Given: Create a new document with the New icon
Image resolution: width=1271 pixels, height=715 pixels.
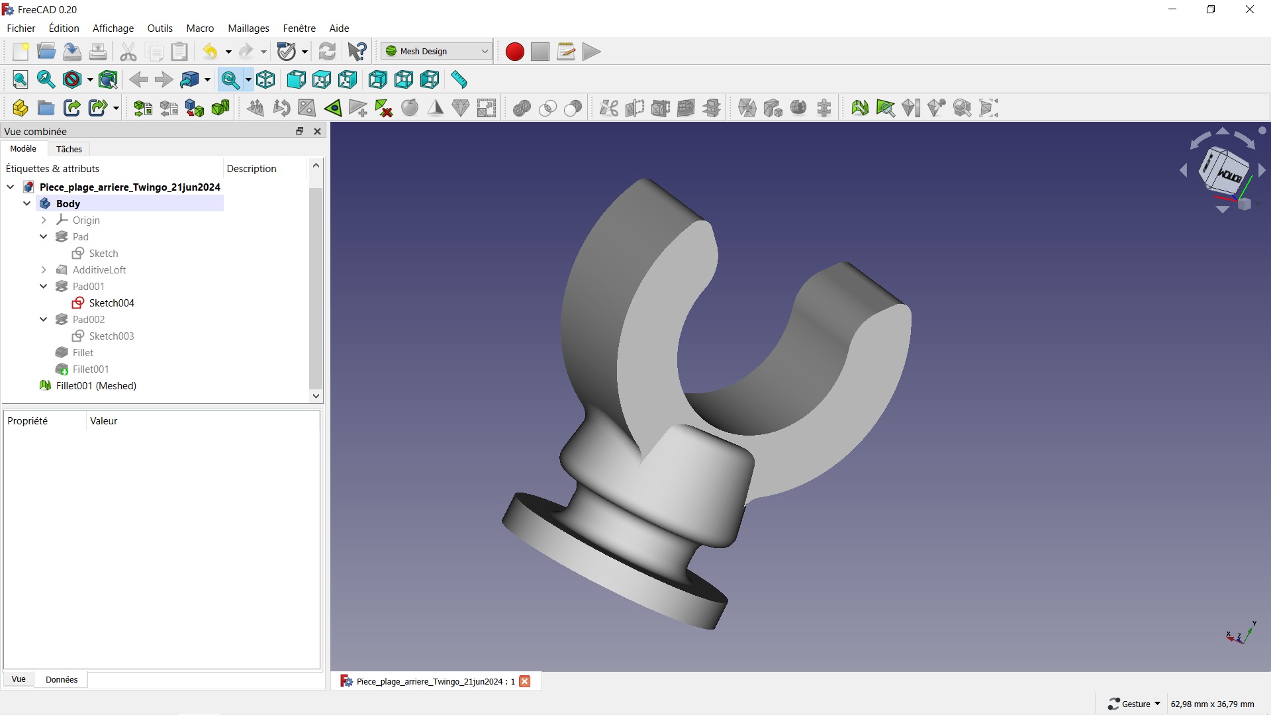Looking at the screenshot, I should pos(21,52).
